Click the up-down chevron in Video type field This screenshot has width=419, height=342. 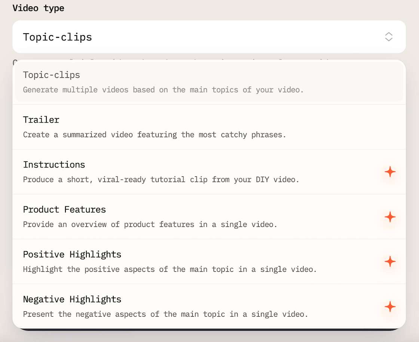389,37
